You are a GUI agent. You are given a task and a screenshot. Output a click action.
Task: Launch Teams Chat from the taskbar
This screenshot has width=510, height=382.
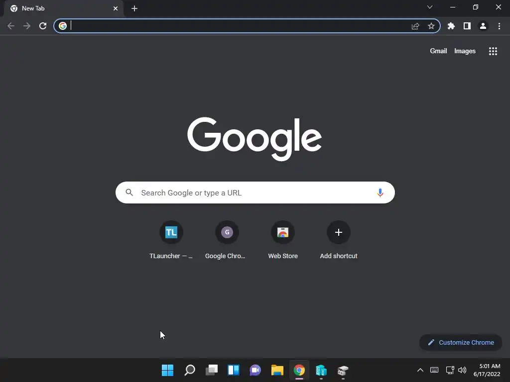coord(255,370)
